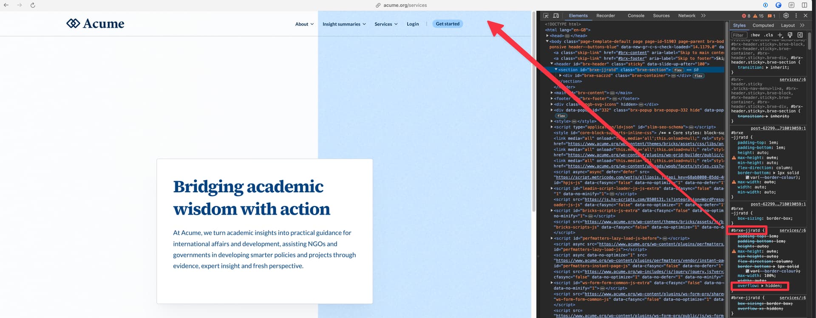Select the Styles pane tab
This screenshot has height=318, width=816.
point(739,25)
